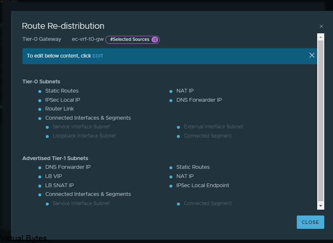Select LB VIP entry
Viewport: 333px width, 243px height.
coord(54,176)
